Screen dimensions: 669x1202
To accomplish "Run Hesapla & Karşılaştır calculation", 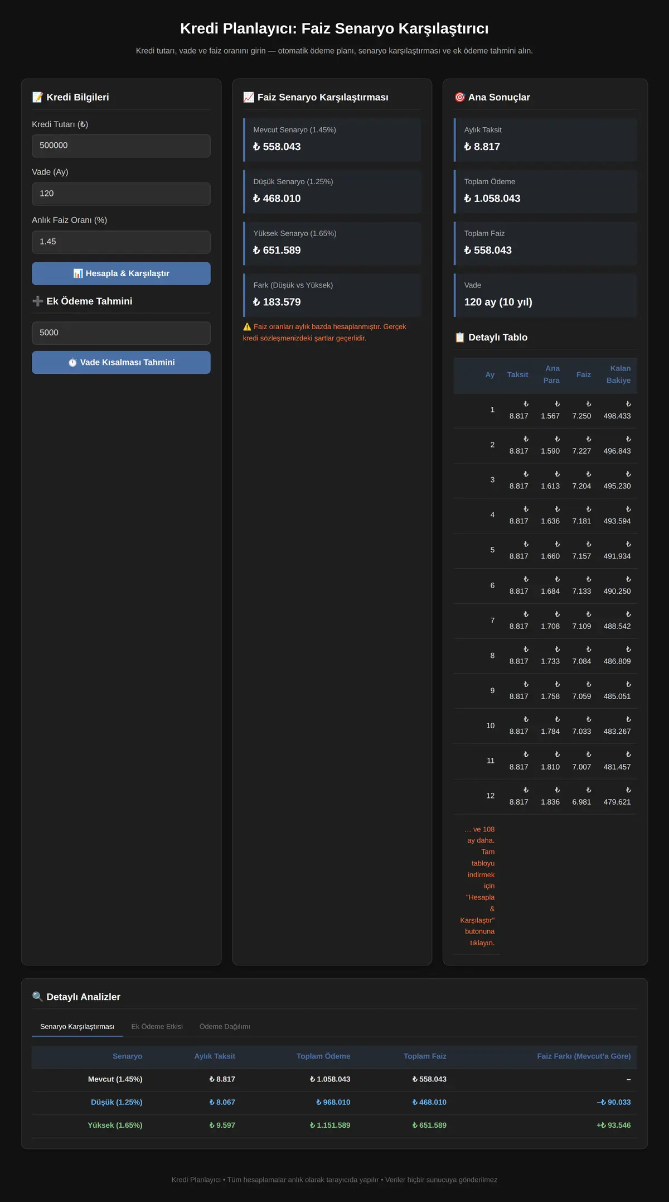I will click(x=121, y=273).
